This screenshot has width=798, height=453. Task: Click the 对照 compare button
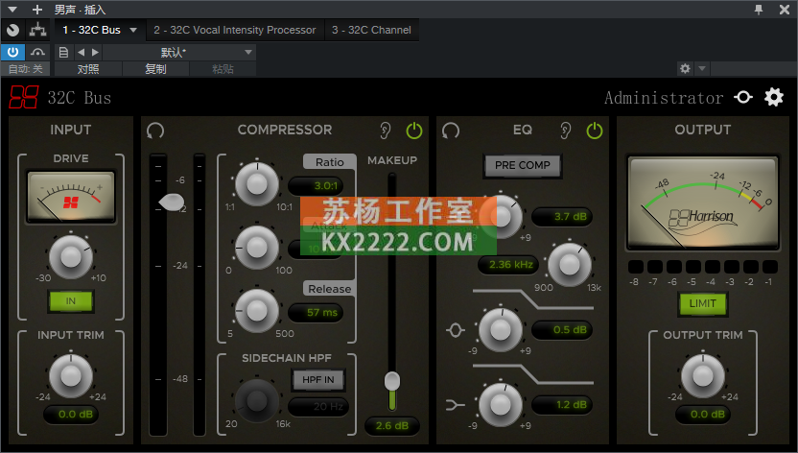point(88,69)
